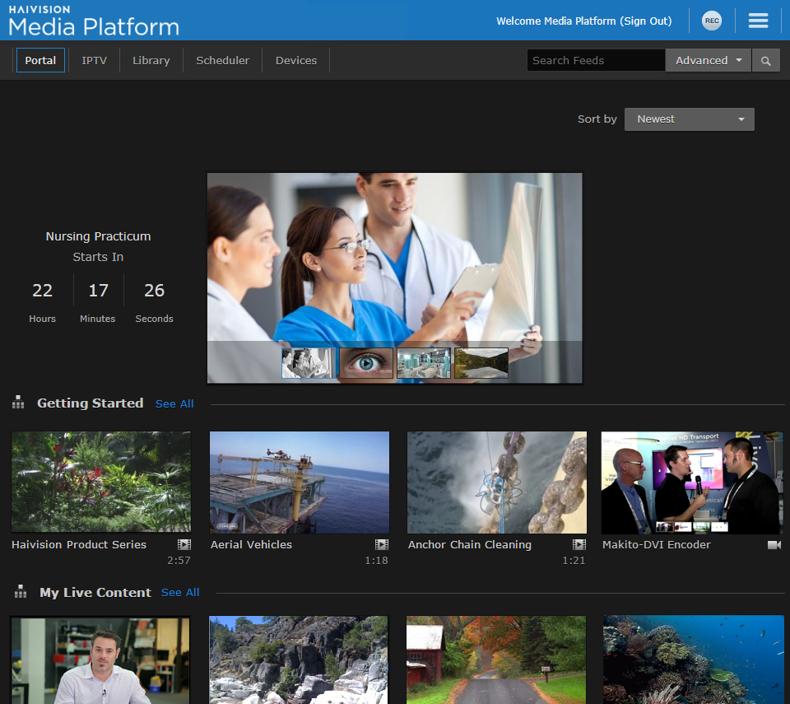Screen dimensions: 790x704
Task: Click the Getting Started category icon
Action: [x=18, y=403]
